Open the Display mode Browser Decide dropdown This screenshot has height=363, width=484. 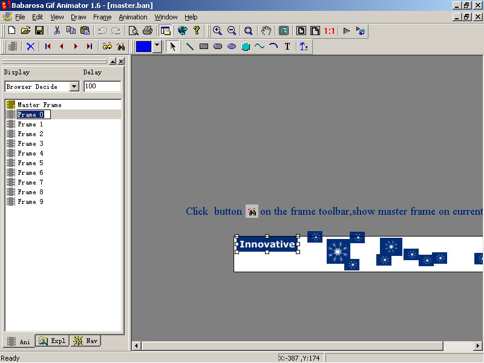[74, 87]
